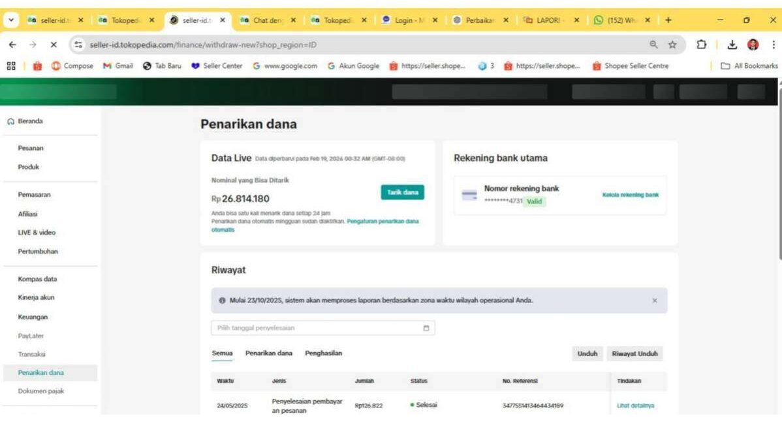The image size is (782, 442).
Task: Click the zoom magnifier icon in address bar
Action: [x=653, y=45]
